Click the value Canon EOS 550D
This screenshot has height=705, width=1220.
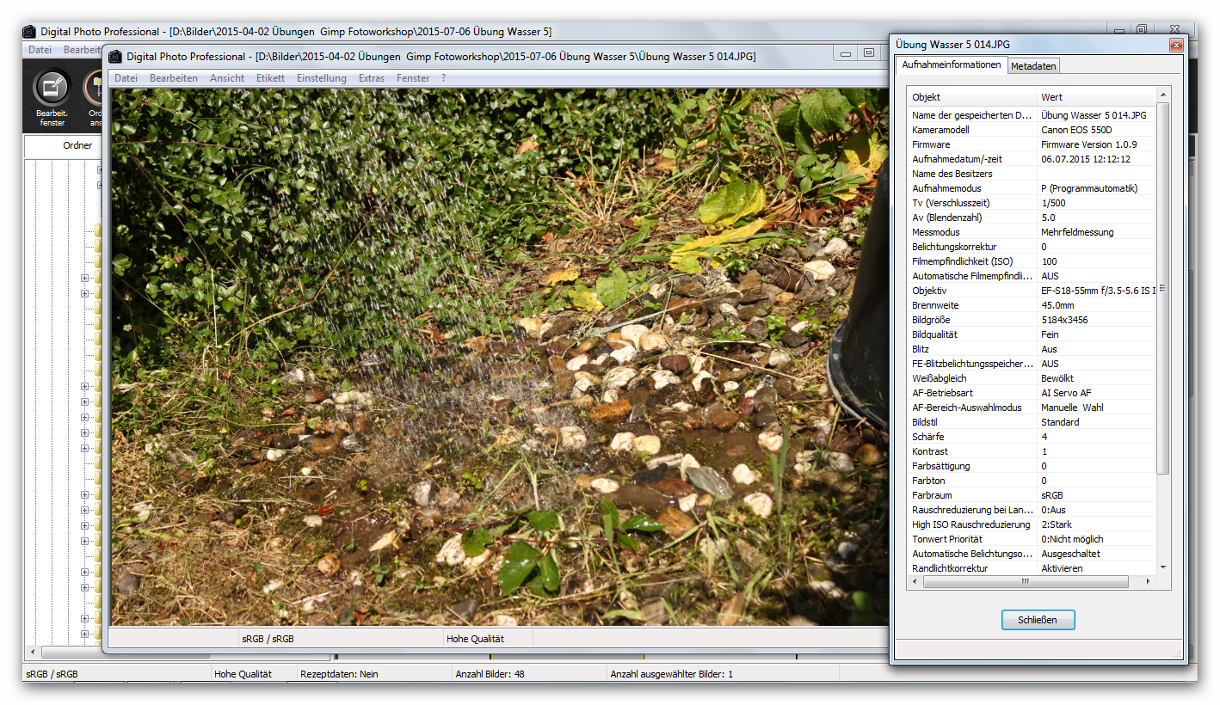coord(1075,130)
